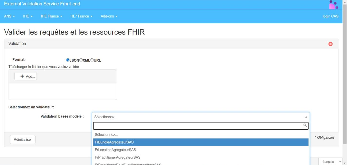Collapse the validator dropdown using the arrow
Image resolution: width=347 pixels, height=165 pixels.
pos(306,117)
